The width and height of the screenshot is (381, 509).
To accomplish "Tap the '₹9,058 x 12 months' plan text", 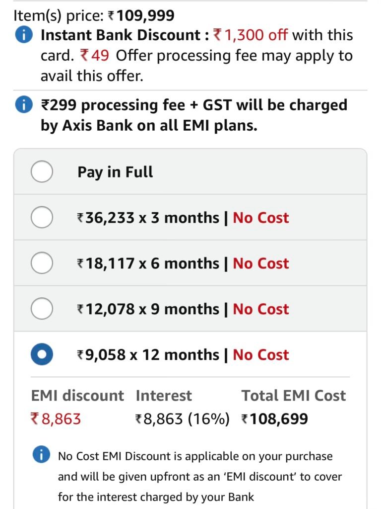I will point(148,355).
